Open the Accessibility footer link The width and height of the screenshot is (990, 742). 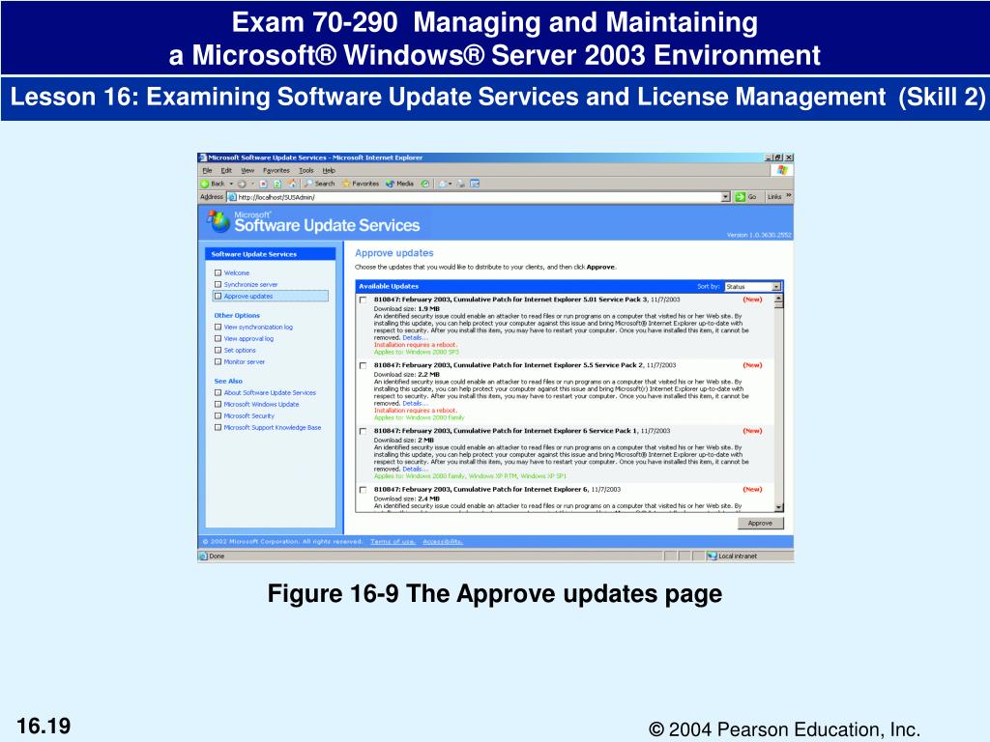tap(442, 541)
